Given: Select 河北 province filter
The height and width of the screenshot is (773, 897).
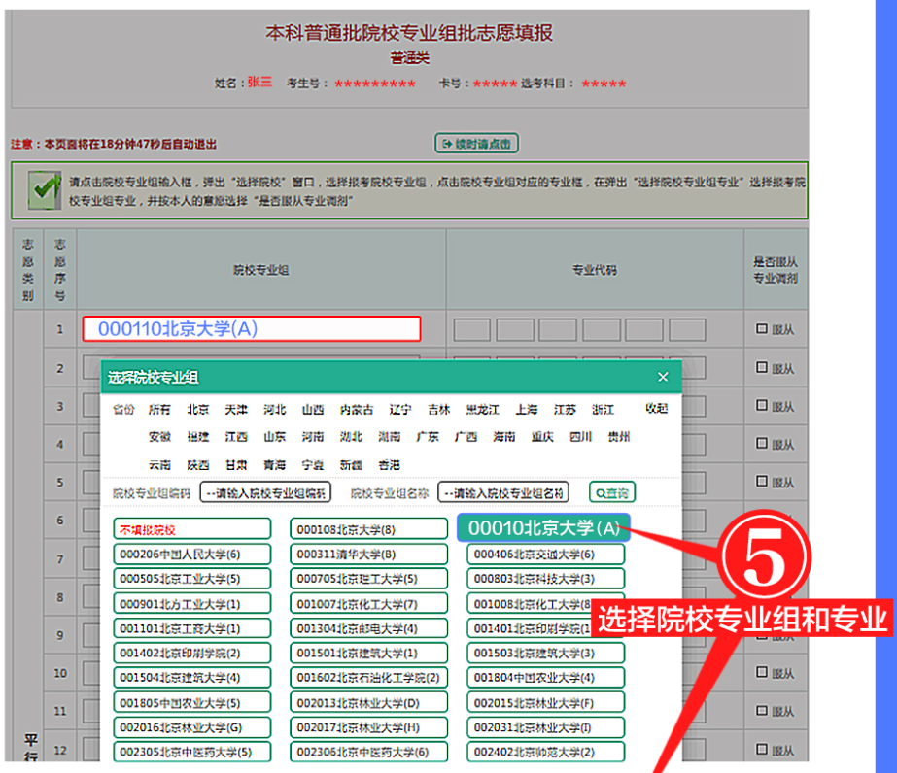Looking at the screenshot, I should click(275, 410).
